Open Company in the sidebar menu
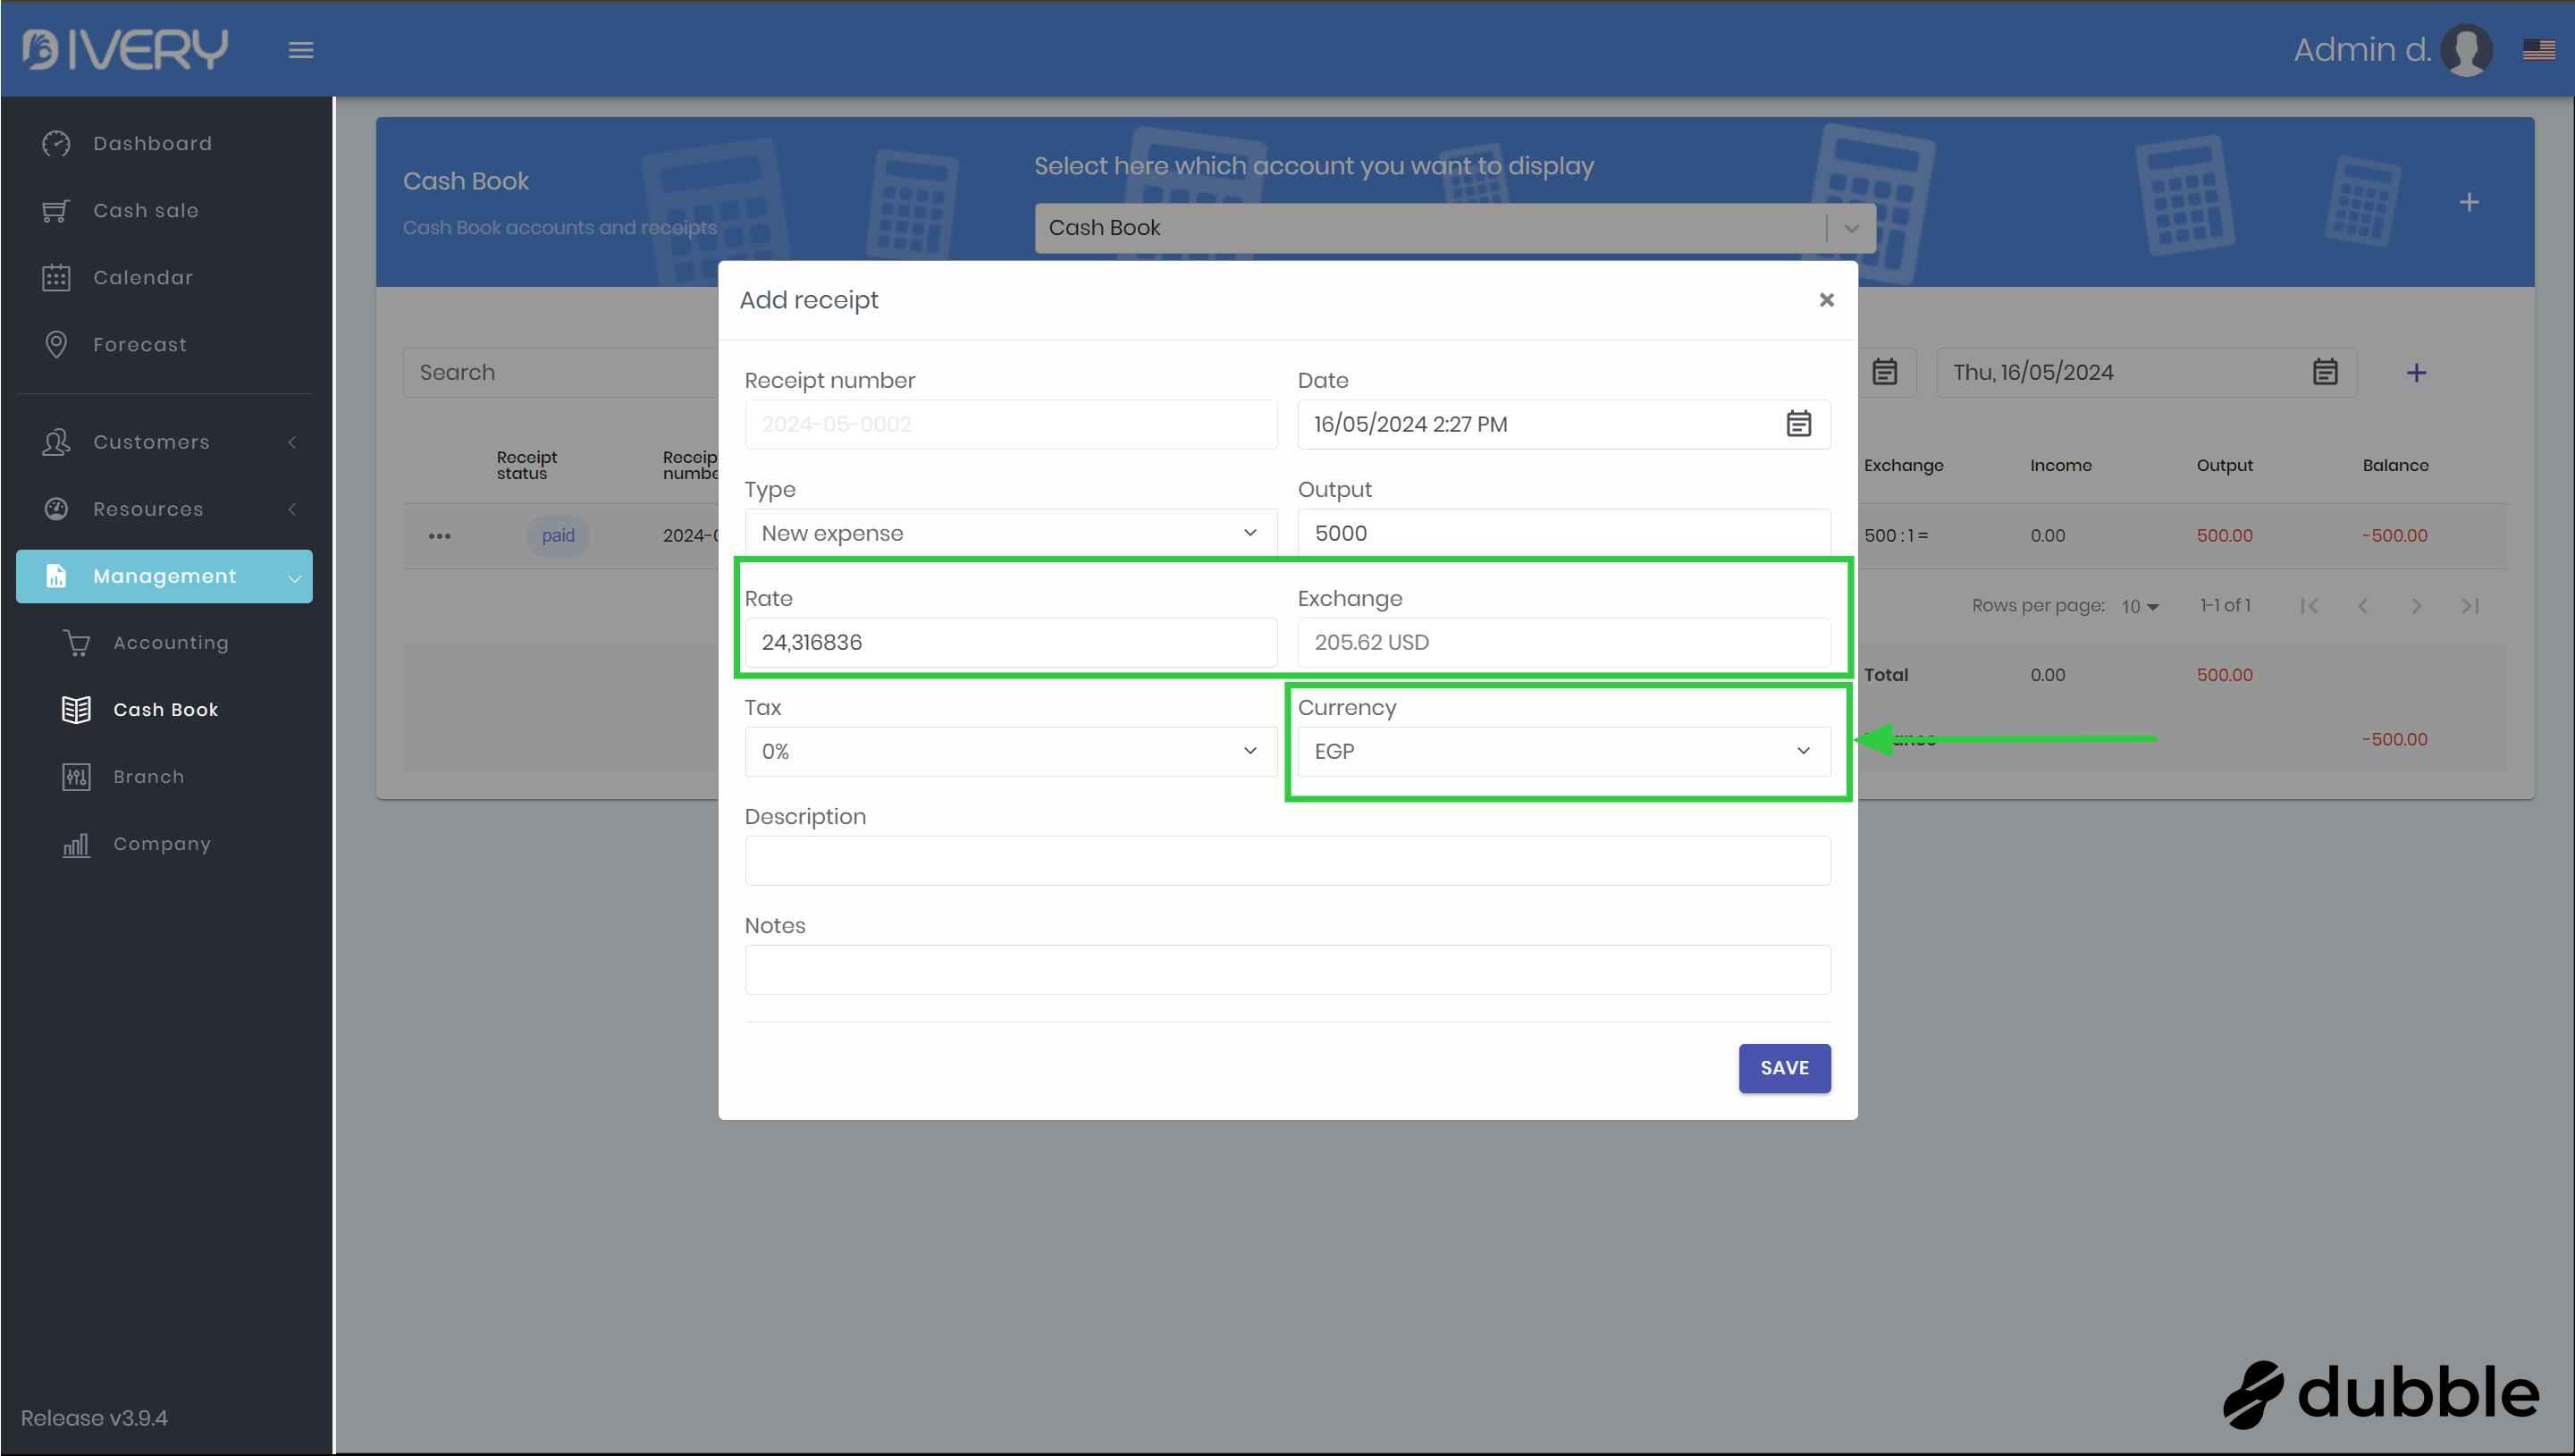2575x1456 pixels. point(162,844)
